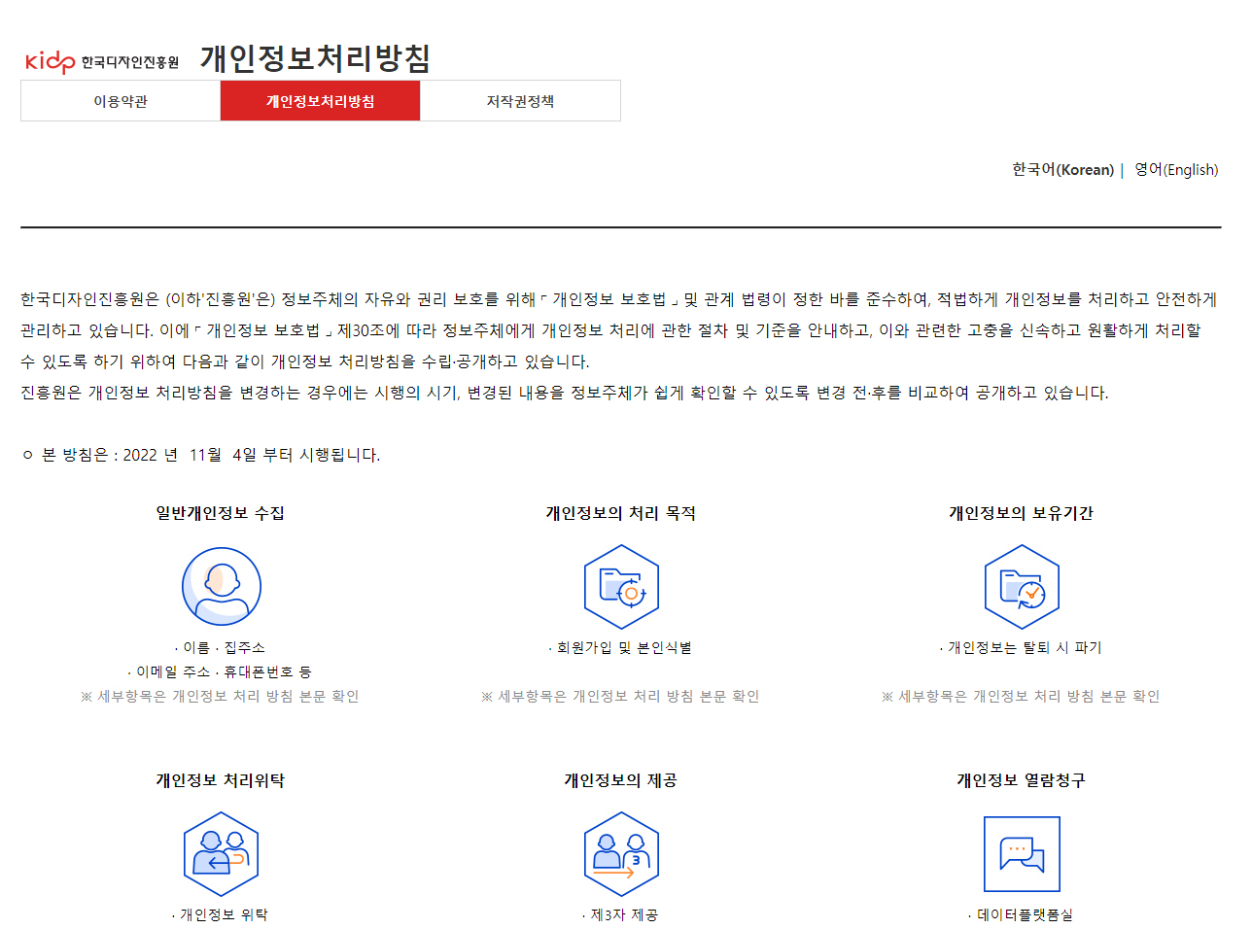Click the 개인정보의 처리 목적 folder icon
Viewport: 1252px width, 929px height.
click(621, 587)
